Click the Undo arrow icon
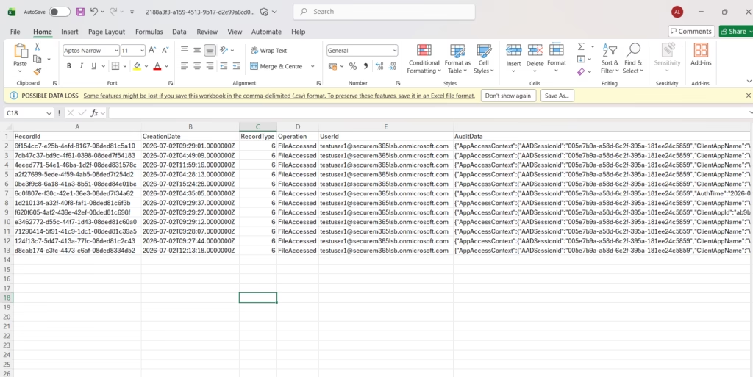 pyautogui.click(x=94, y=12)
